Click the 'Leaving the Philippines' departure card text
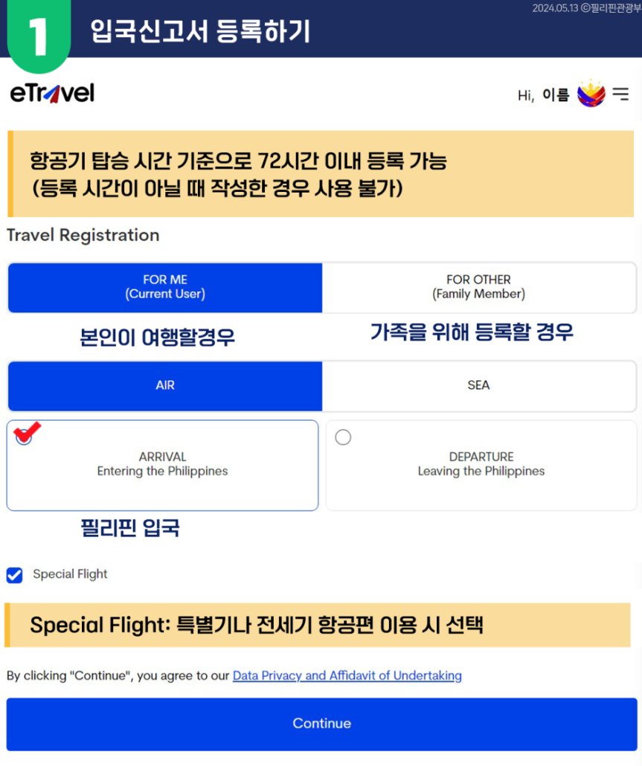 pos(481,471)
